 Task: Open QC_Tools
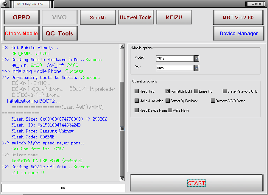pyautogui.click(x=59, y=33)
